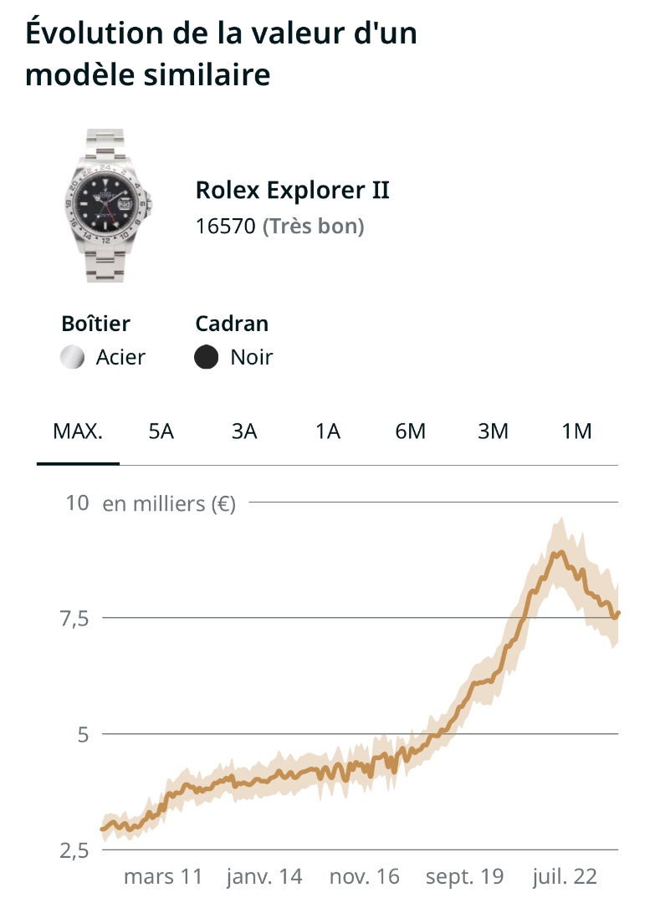Select the 1A period tab
The width and height of the screenshot is (655, 903).
pos(328,431)
